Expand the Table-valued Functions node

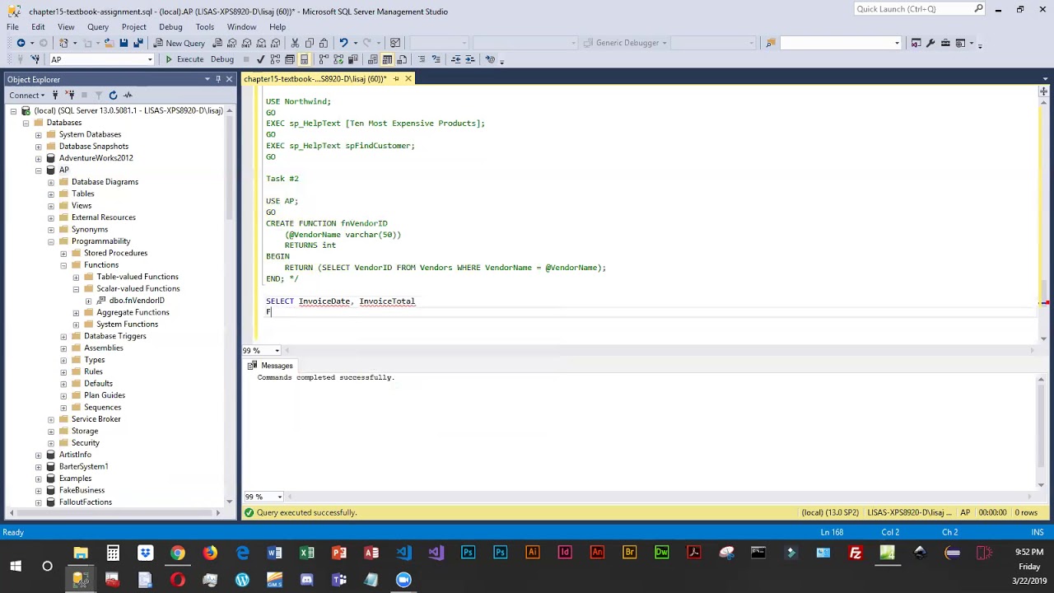(76, 277)
